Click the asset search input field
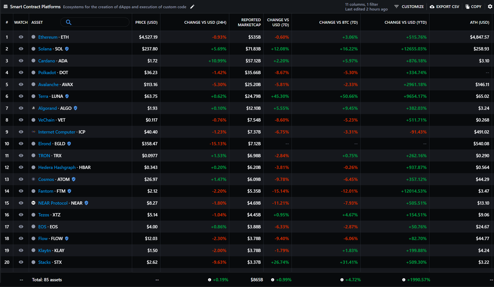 pos(100,22)
